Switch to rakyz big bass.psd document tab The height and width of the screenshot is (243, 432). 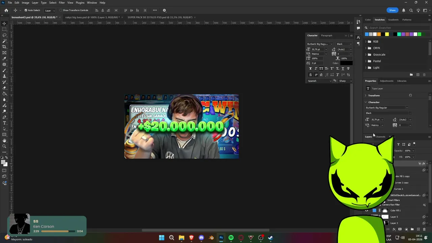pyautogui.click(x=92, y=17)
